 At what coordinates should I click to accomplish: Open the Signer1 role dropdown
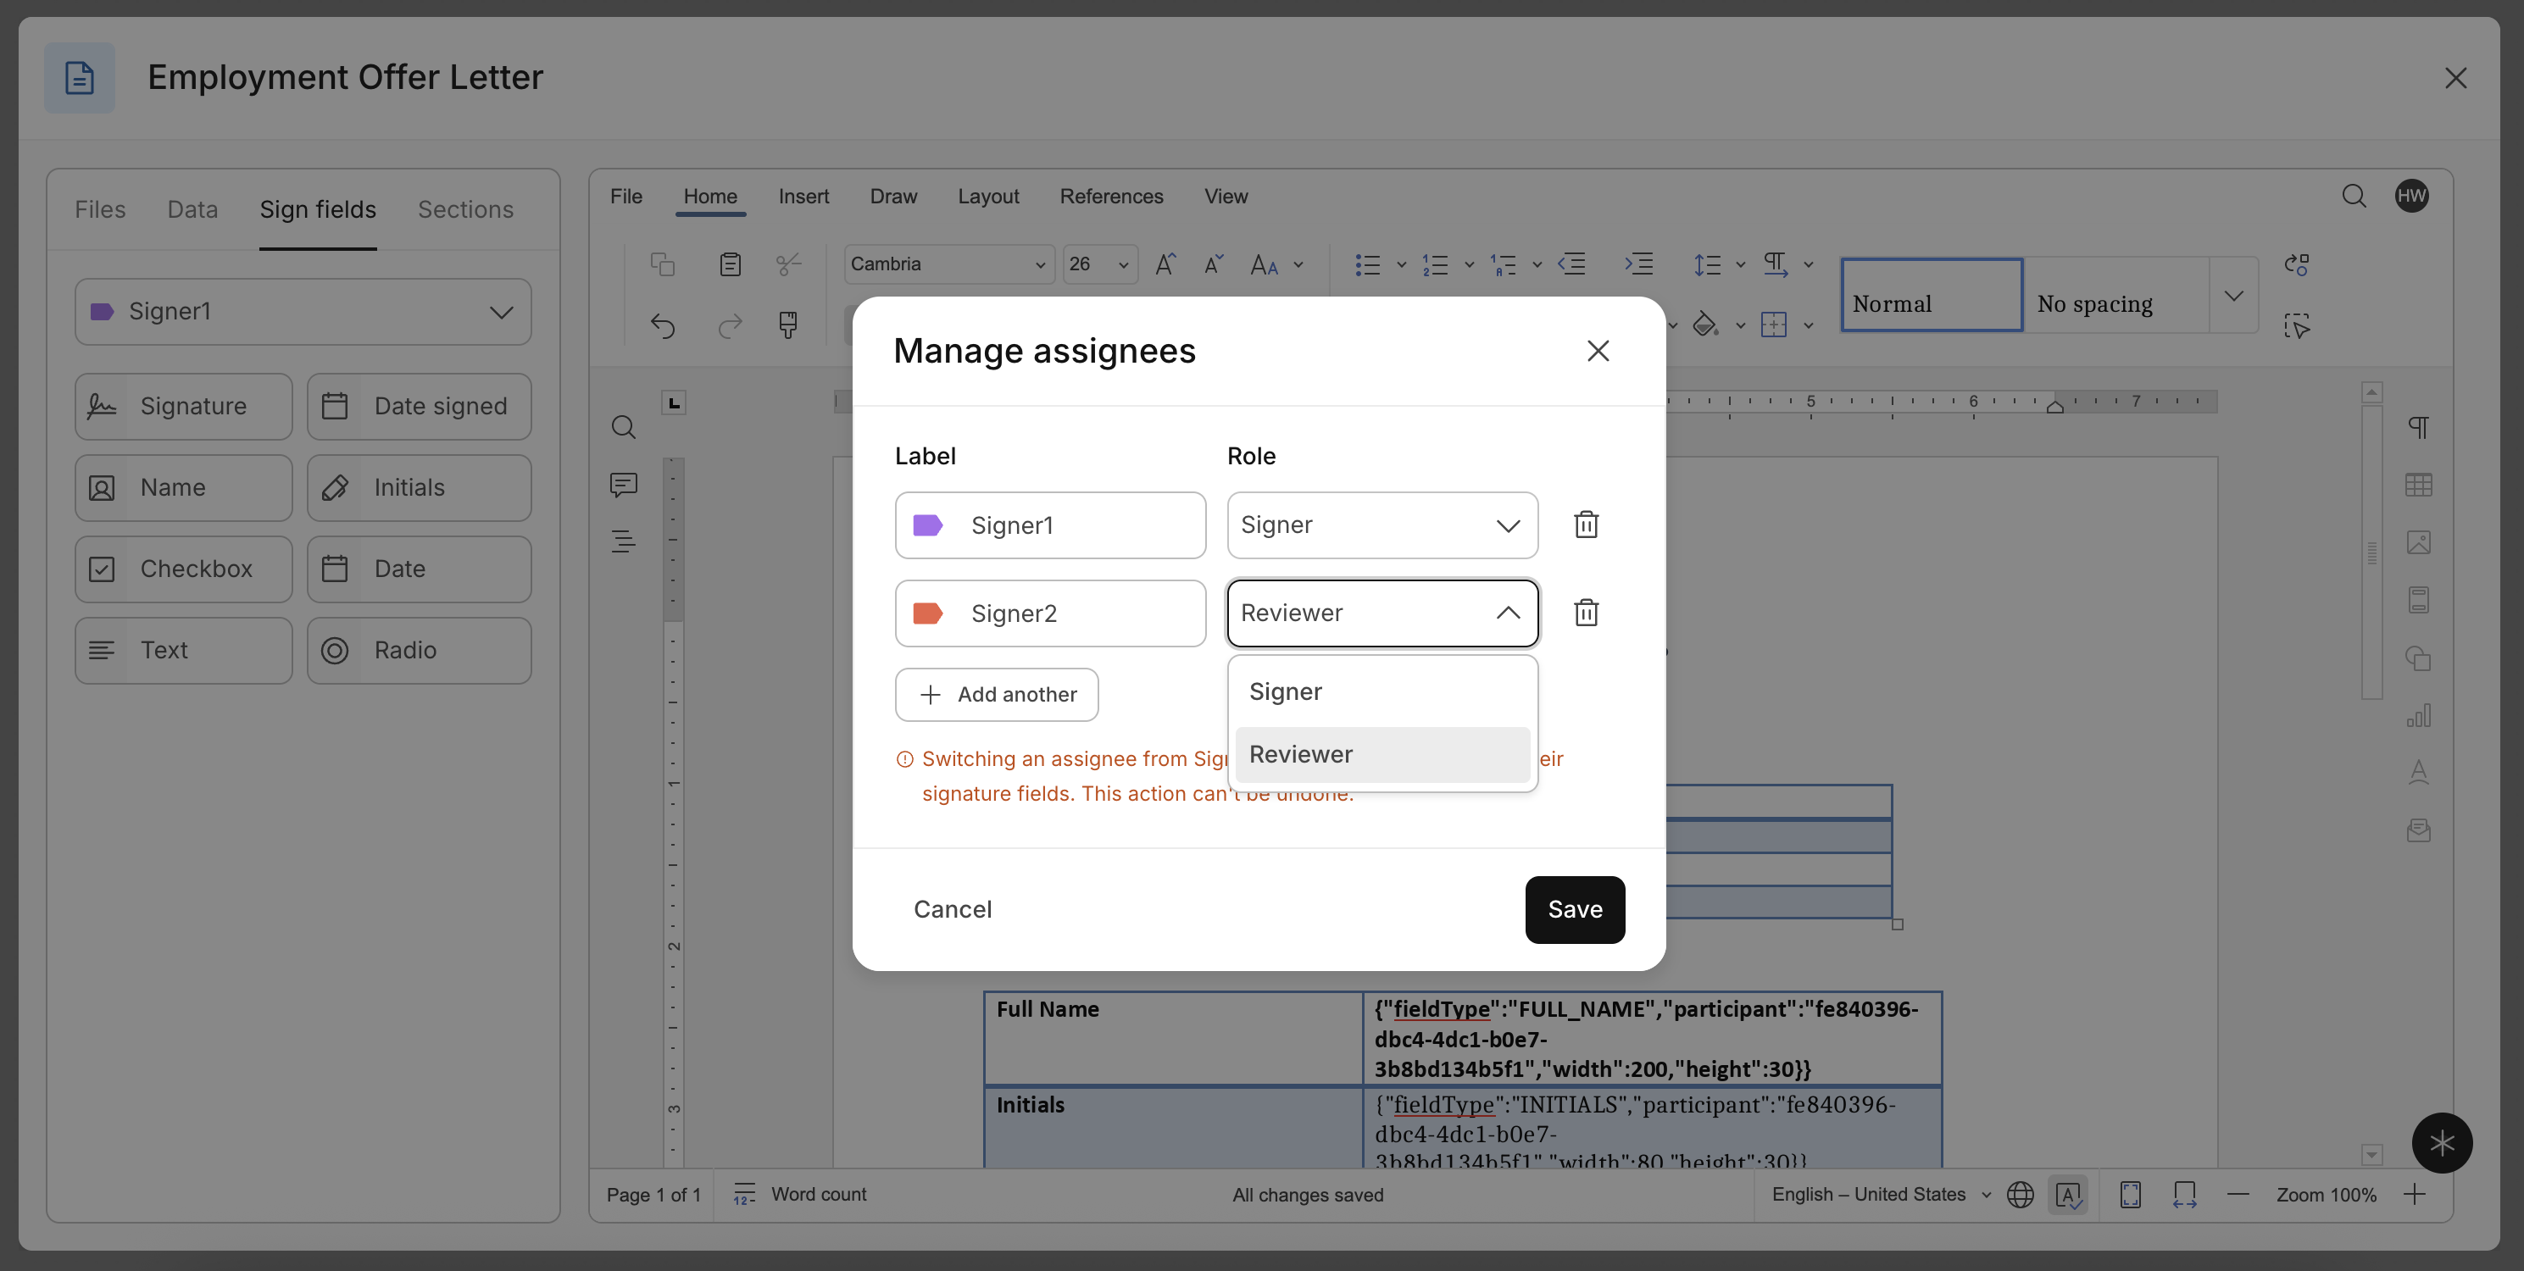[x=1382, y=524]
